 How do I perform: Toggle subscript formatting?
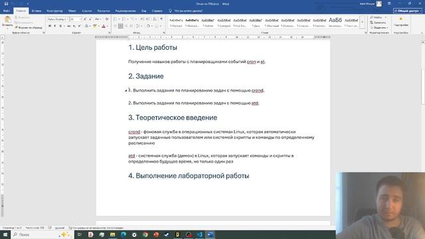coord(74,26)
